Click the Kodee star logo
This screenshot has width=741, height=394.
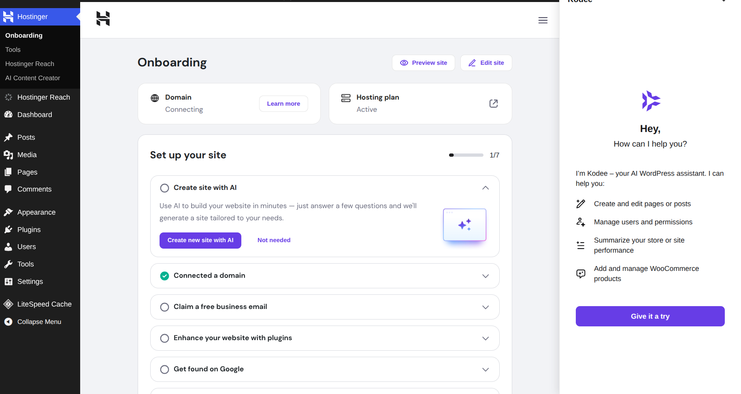(x=651, y=101)
